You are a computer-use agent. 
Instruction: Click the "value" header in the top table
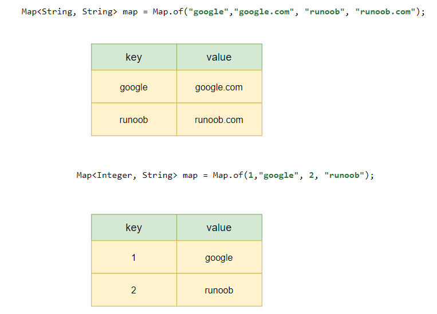[219, 57]
